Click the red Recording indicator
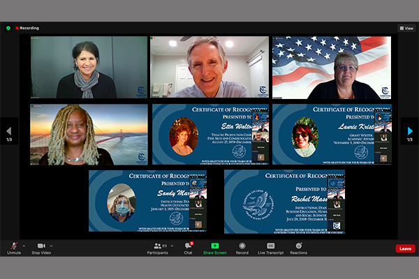Image resolution: width=419 pixels, height=279 pixels. pos(28,28)
